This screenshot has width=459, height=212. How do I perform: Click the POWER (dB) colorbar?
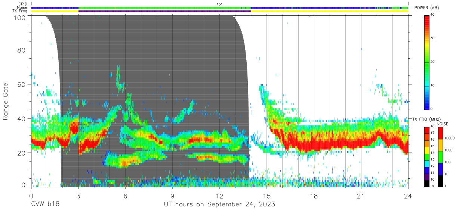(x=427, y=62)
